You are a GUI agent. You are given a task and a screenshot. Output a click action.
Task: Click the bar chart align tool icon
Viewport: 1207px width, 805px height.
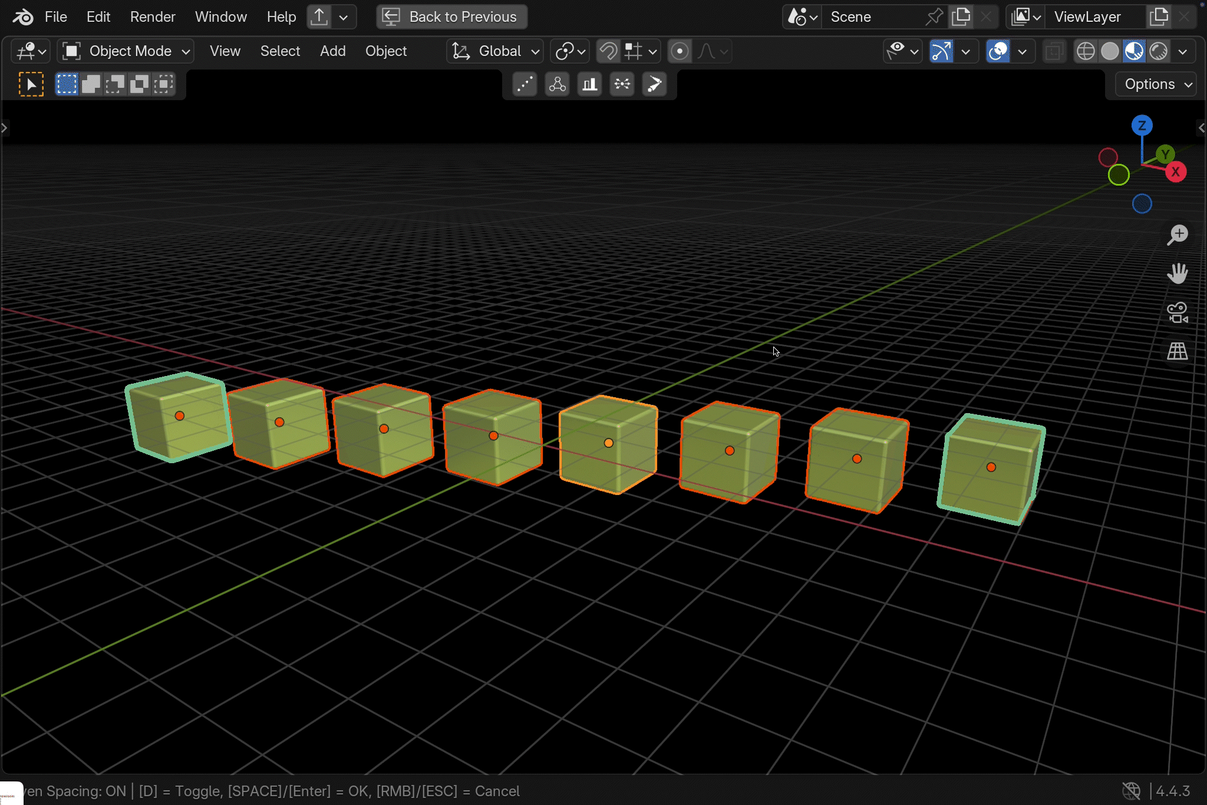point(589,84)
